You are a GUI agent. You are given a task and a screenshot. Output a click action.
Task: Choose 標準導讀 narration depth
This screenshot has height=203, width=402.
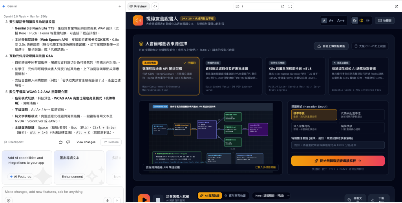[314, 115]
